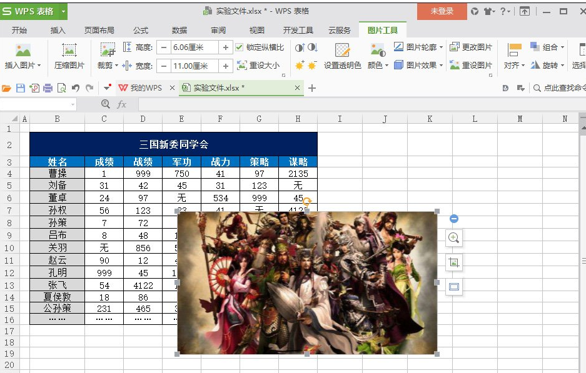
Task: Open the magnifier view icon beside the image
Action: tap(453, 238)
